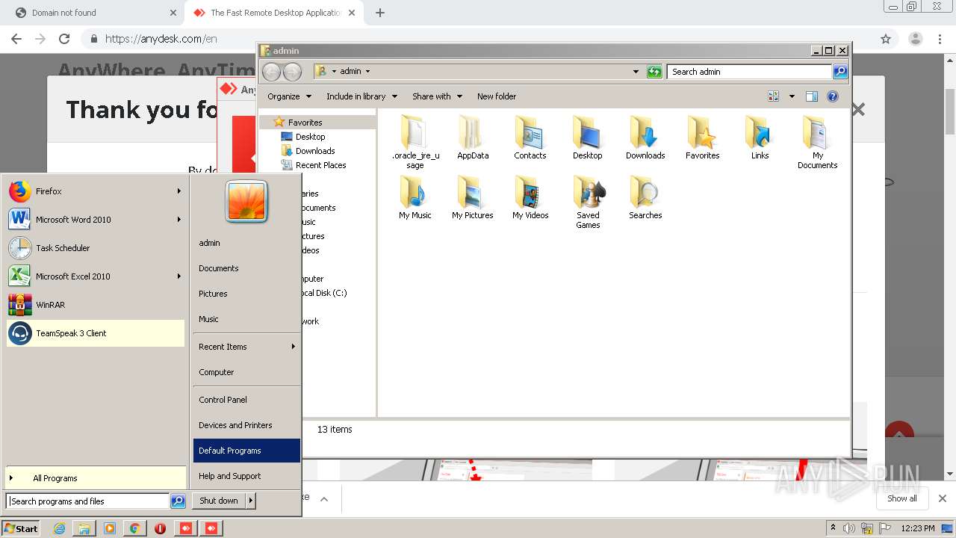Screen dimensions: 956x538
Task: Open Windows Media Player from taskbar
Action: click(x=110, y=528)
